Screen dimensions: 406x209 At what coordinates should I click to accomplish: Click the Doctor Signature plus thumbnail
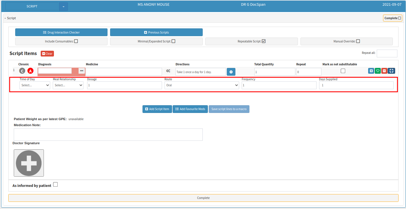coord(29,163)
